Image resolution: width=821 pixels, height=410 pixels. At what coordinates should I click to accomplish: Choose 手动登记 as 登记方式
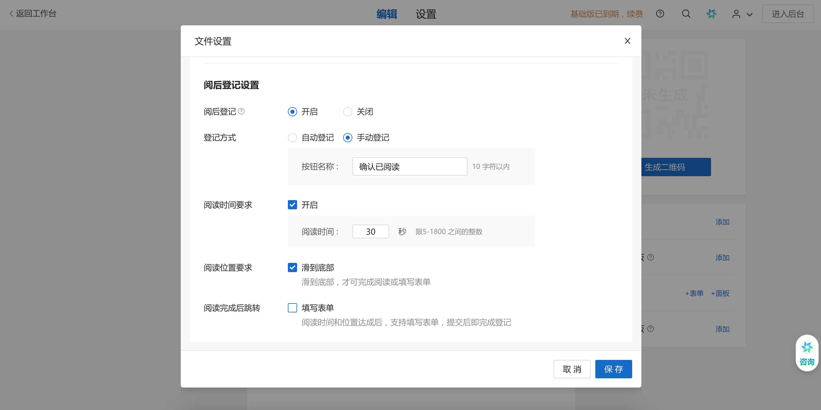(x=347, y=137)
